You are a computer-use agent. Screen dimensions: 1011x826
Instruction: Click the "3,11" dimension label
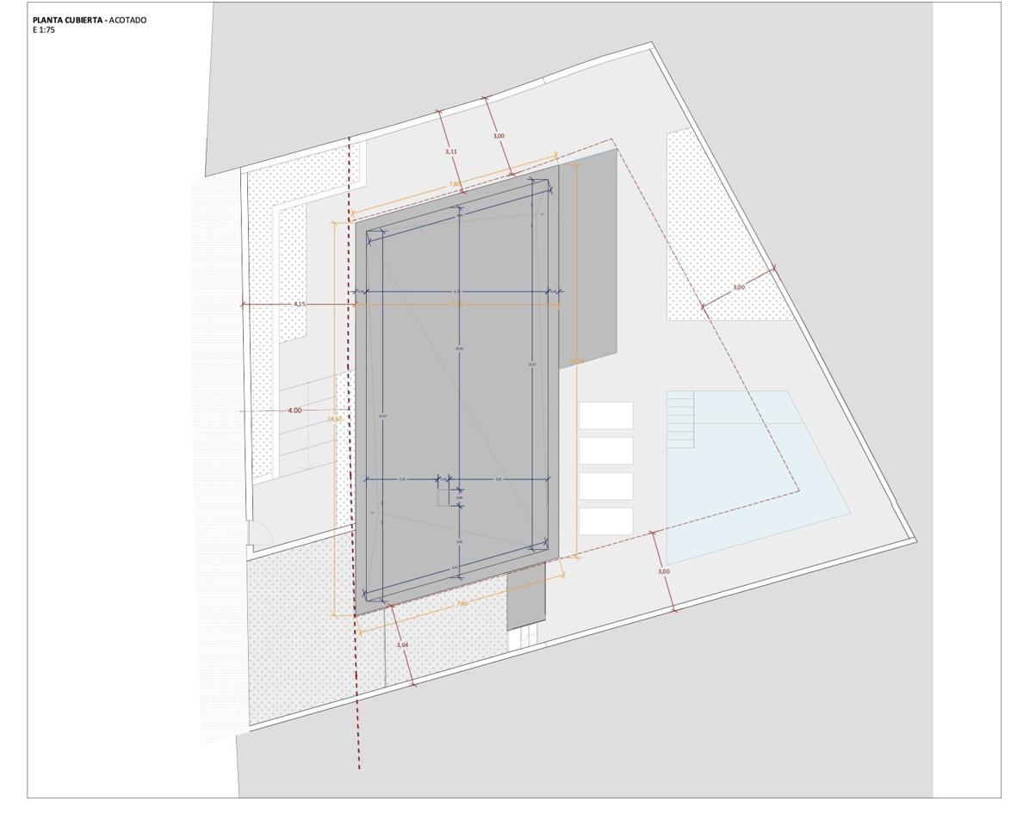pyautogui.click(x=451, y=151)
